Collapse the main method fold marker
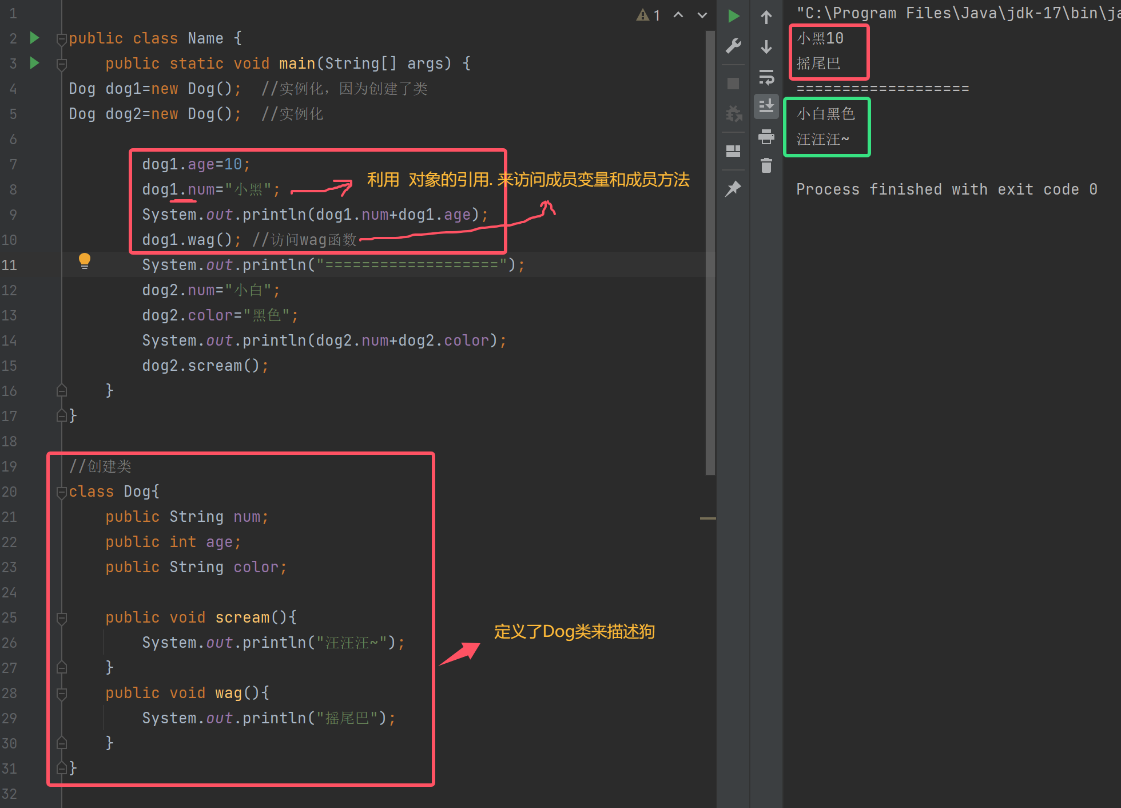This screenshot has height=808, width=1121. click(62, 64)
